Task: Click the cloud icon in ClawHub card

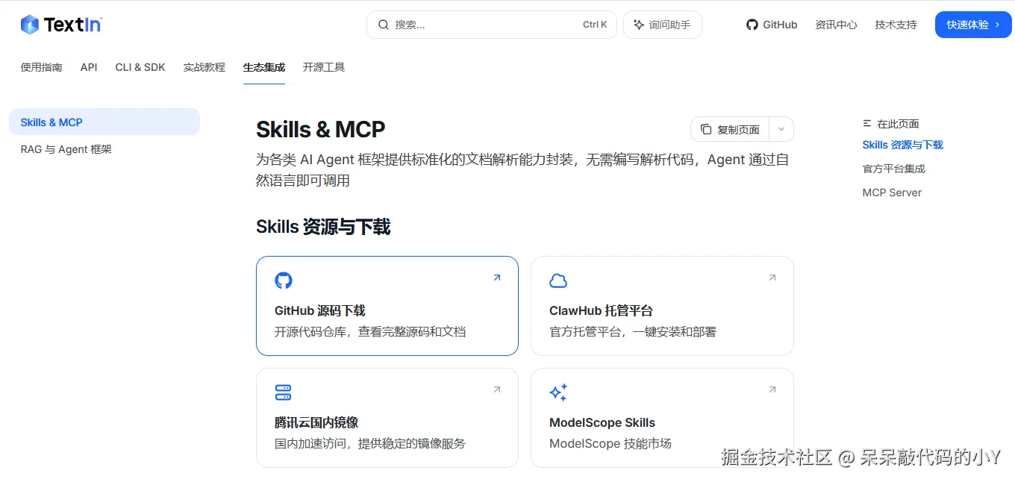Action: (x=558, y=281)
